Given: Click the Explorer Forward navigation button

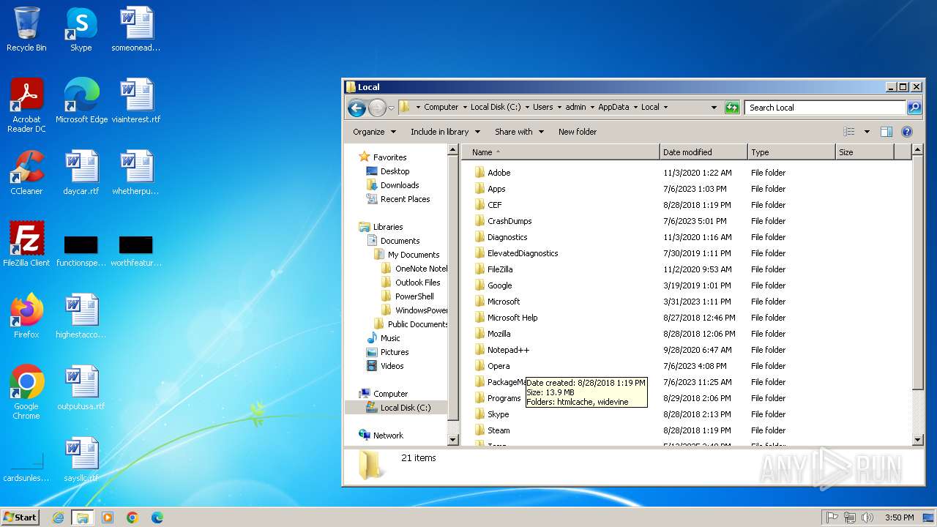Looking at the screenshot, I should pyautogui.click(x=376, y=108).
